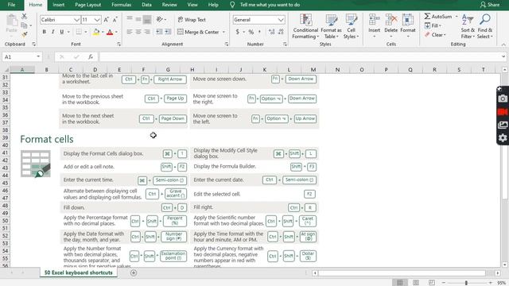Switch to the Formulas tab
The height and width of the screenshot is (286, 509).
point(122,5)
